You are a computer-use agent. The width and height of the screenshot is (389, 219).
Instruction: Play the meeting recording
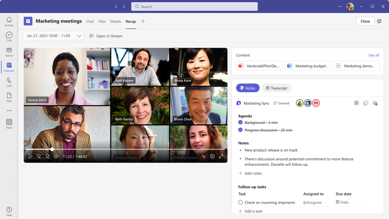[x=30, y=157]
